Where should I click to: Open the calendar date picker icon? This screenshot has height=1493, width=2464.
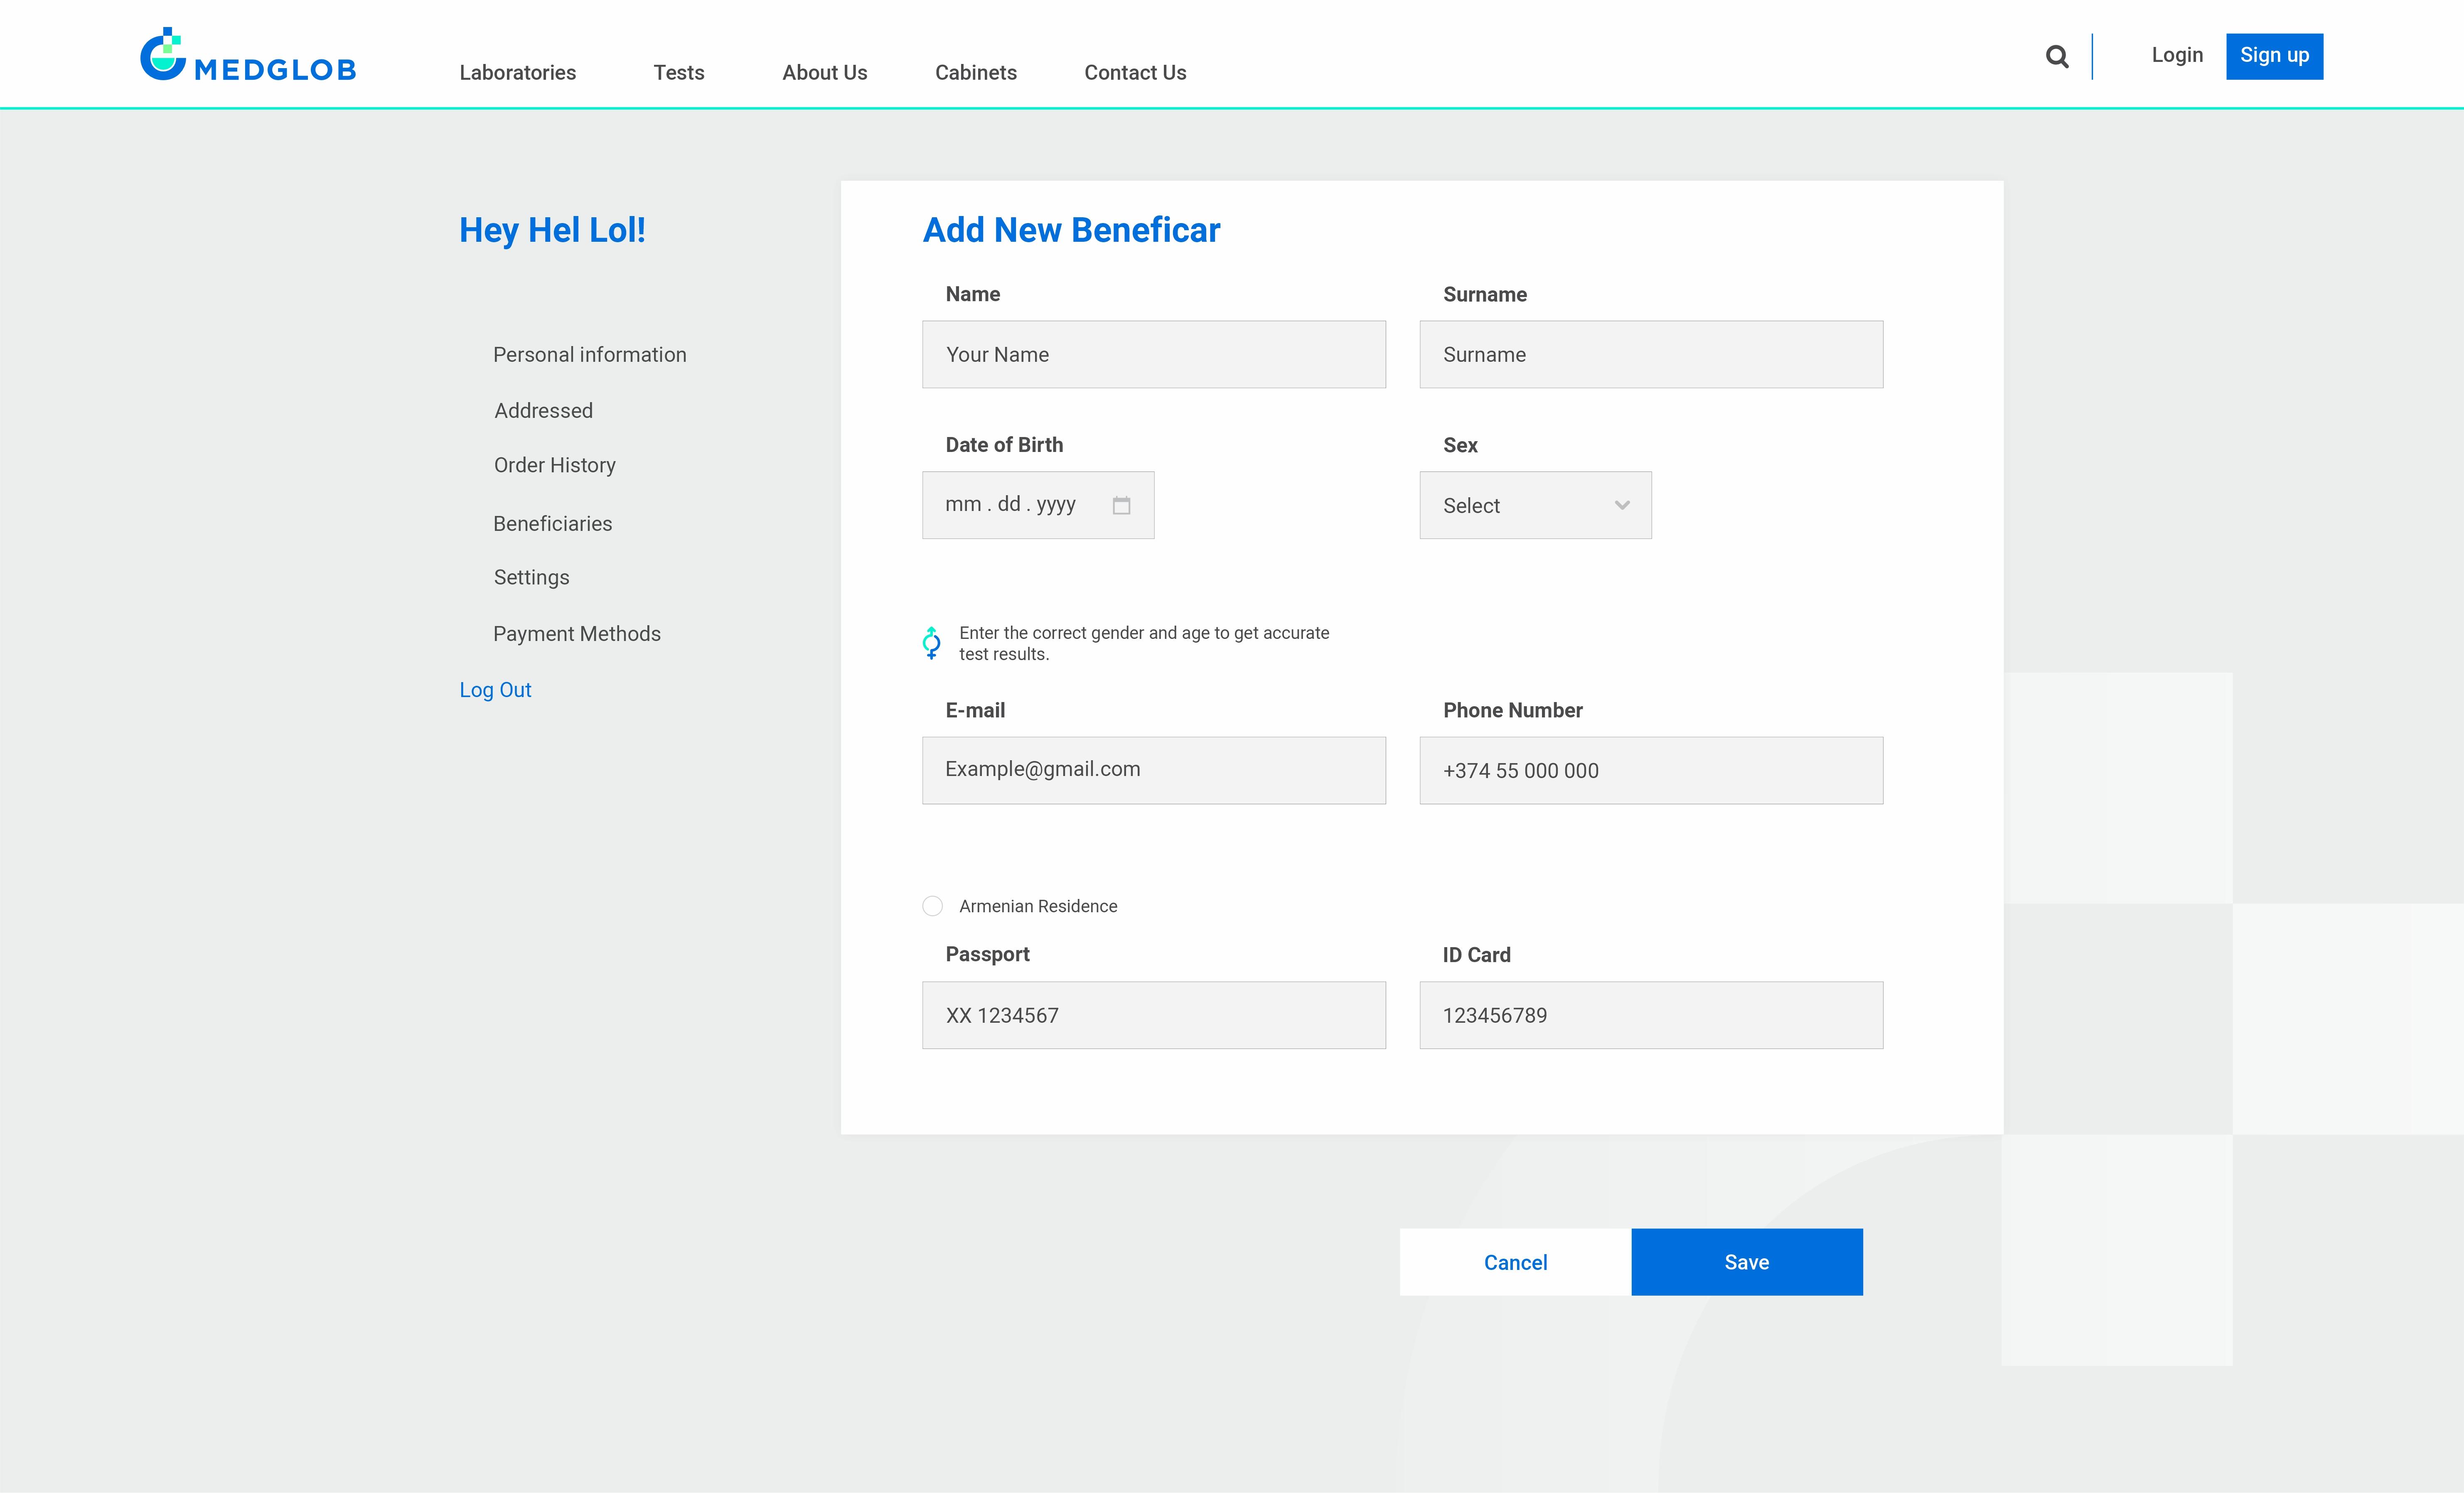point(1121,506)
